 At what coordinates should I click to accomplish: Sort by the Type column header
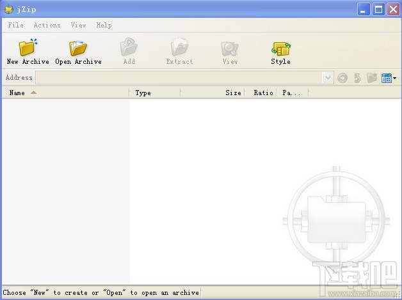pos(155,93)
